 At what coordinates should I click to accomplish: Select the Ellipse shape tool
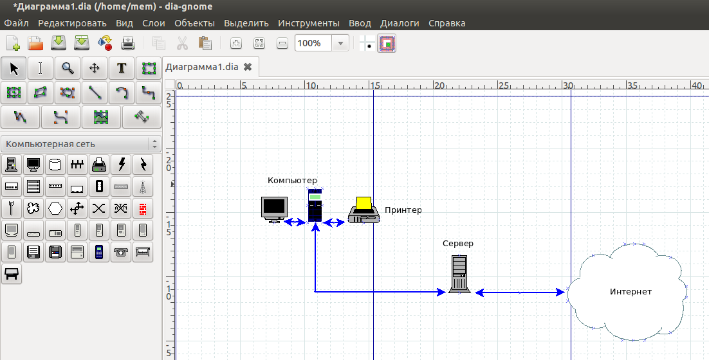[x=14, y=93]
